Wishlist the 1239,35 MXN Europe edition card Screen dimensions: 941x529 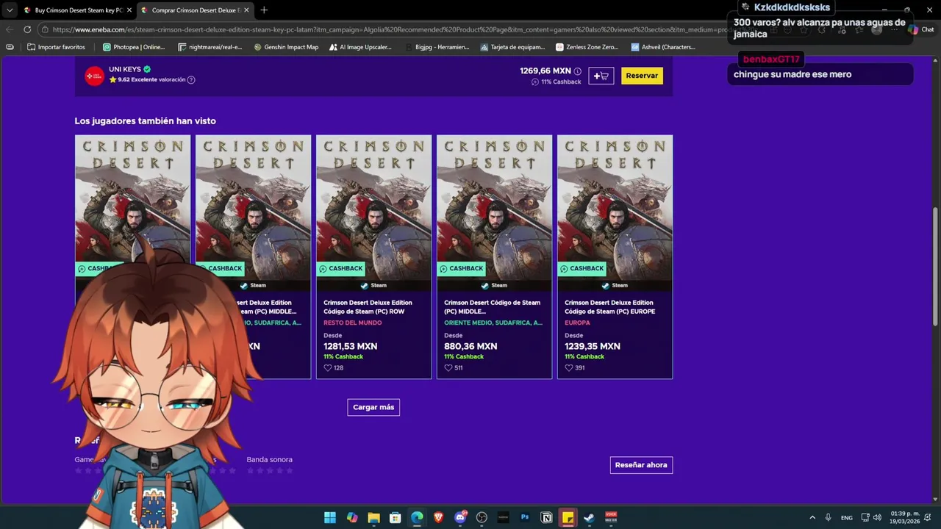point(569,367)
